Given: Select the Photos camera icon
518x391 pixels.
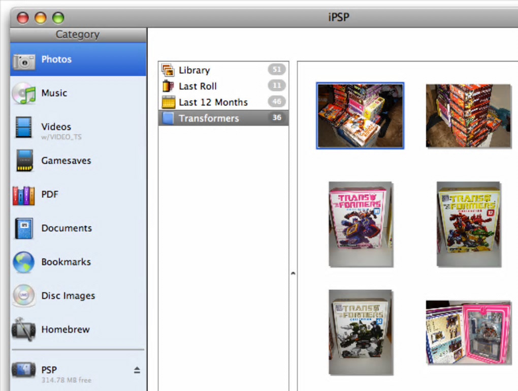Looking at the screenshot, I should (24, 61).
